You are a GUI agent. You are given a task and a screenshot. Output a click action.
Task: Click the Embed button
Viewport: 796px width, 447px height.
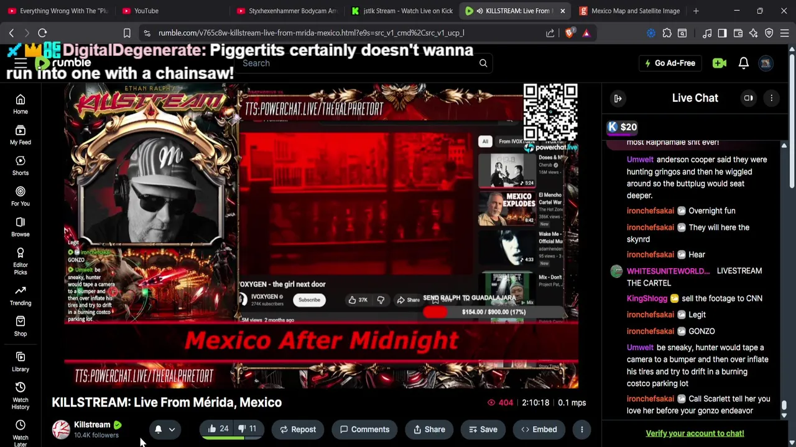pyautogui.click(x=539, y=429)
